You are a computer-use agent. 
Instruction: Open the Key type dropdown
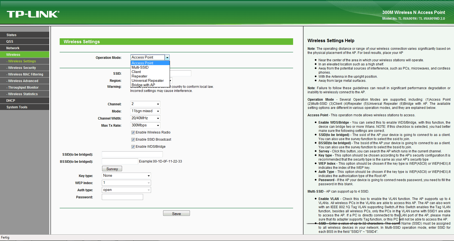pos(126,176)
